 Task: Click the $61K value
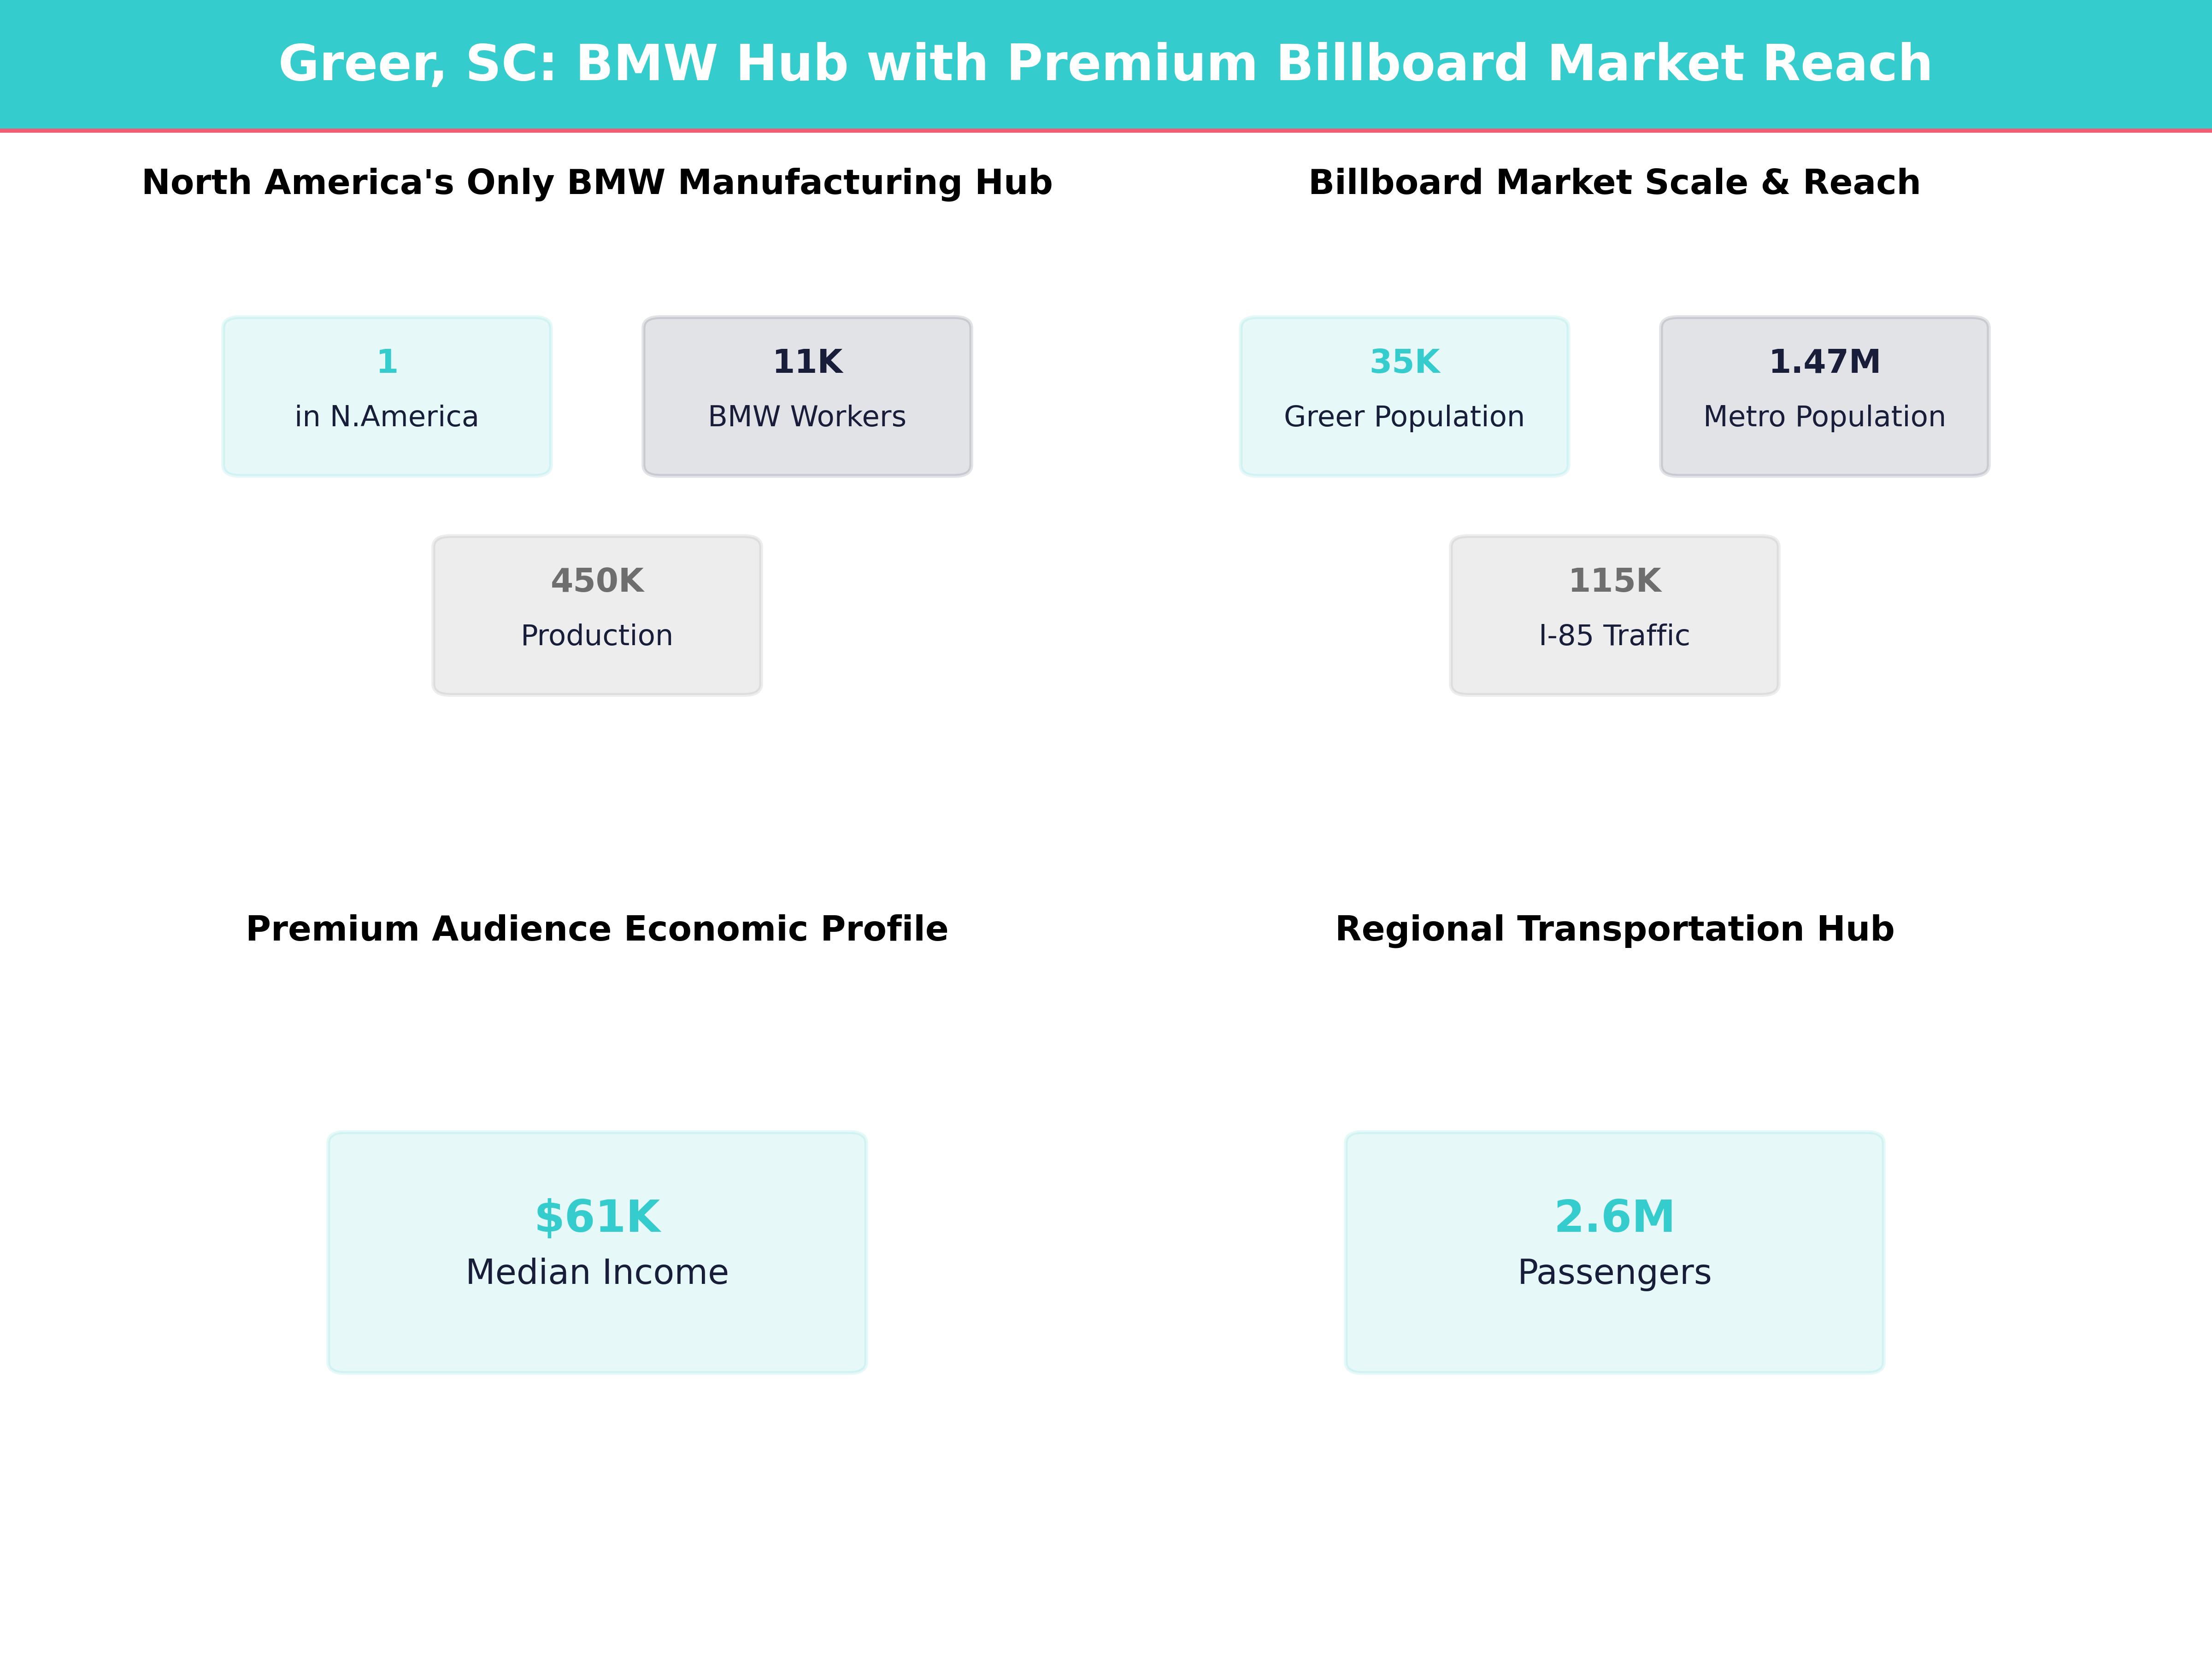point(597,1217)
